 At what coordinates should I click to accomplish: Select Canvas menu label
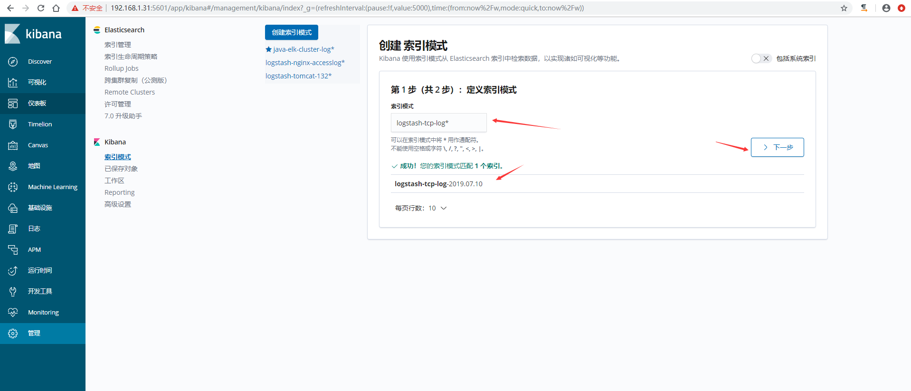pos(38,145)
